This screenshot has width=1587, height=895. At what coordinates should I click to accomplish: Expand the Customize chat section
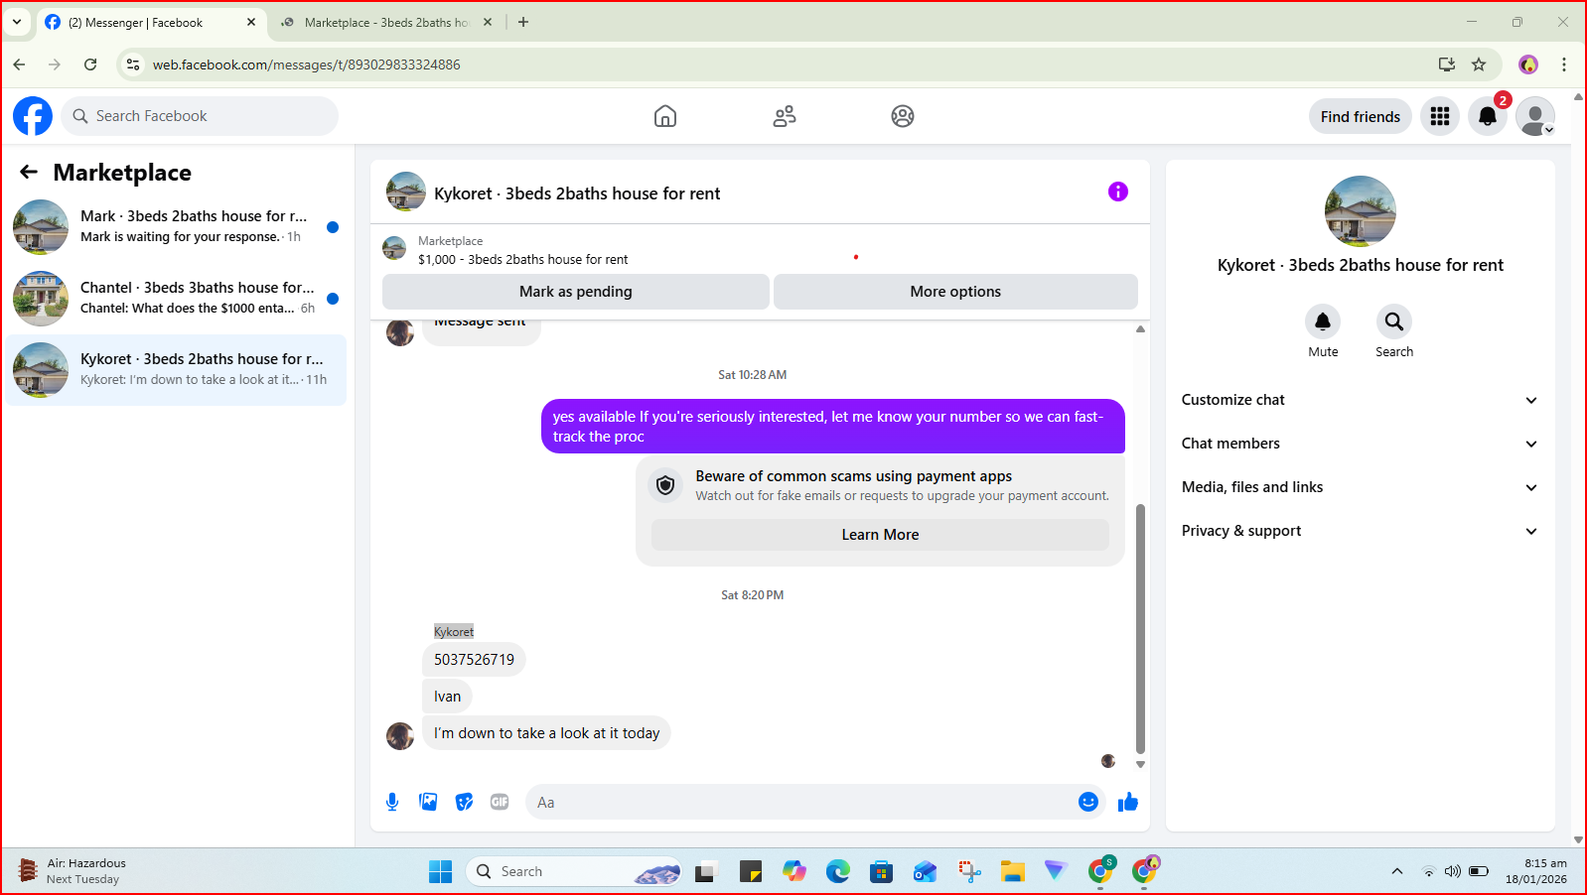click(1360, 400)
